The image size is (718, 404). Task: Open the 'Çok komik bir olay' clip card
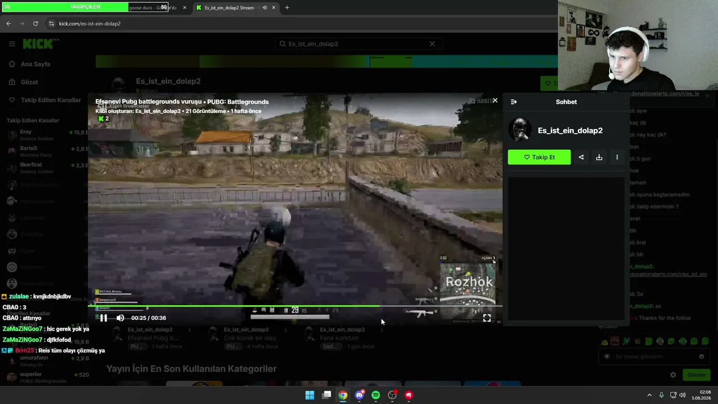246,338
